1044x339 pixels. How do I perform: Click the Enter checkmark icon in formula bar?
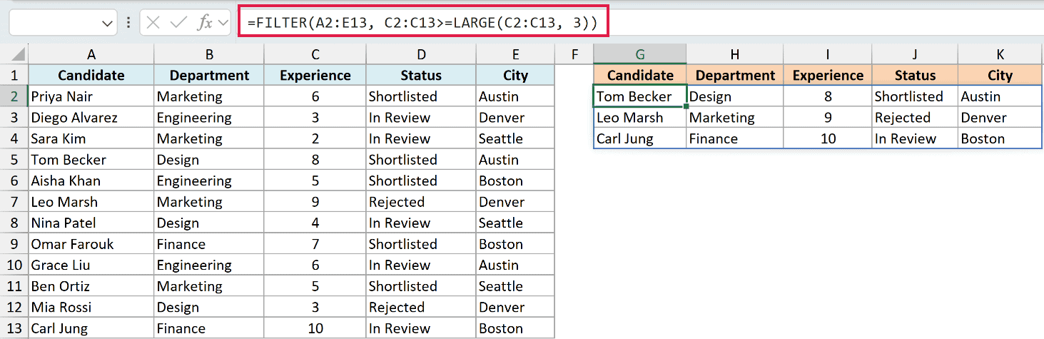pyautogui.click(x=178, y=23)
